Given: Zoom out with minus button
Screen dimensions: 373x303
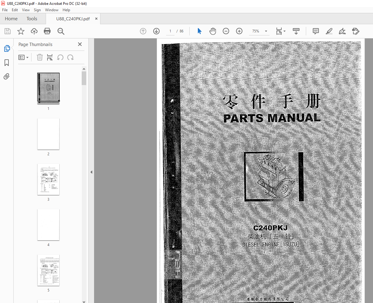Looking at the screenshot, I should click(226, 31).
